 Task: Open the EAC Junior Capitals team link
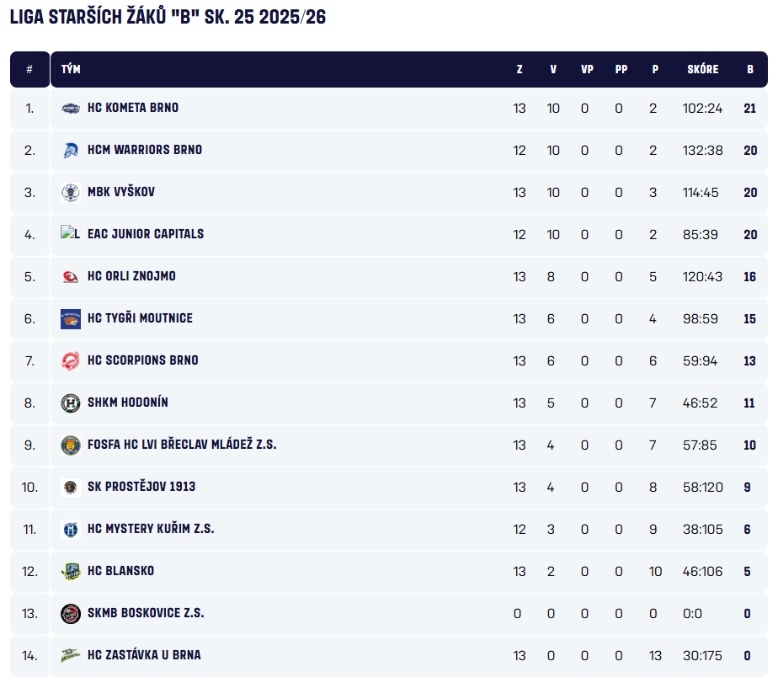tap(146, 234)
